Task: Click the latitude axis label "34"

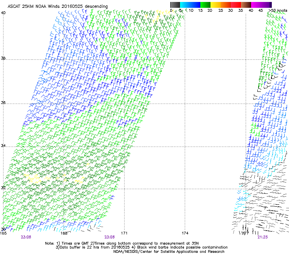Action: pyautogui.click(x=3, y=146)
